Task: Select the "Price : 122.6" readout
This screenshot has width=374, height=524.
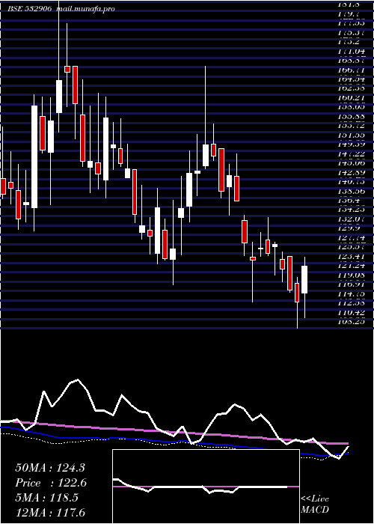Action: tap(51, 483)
